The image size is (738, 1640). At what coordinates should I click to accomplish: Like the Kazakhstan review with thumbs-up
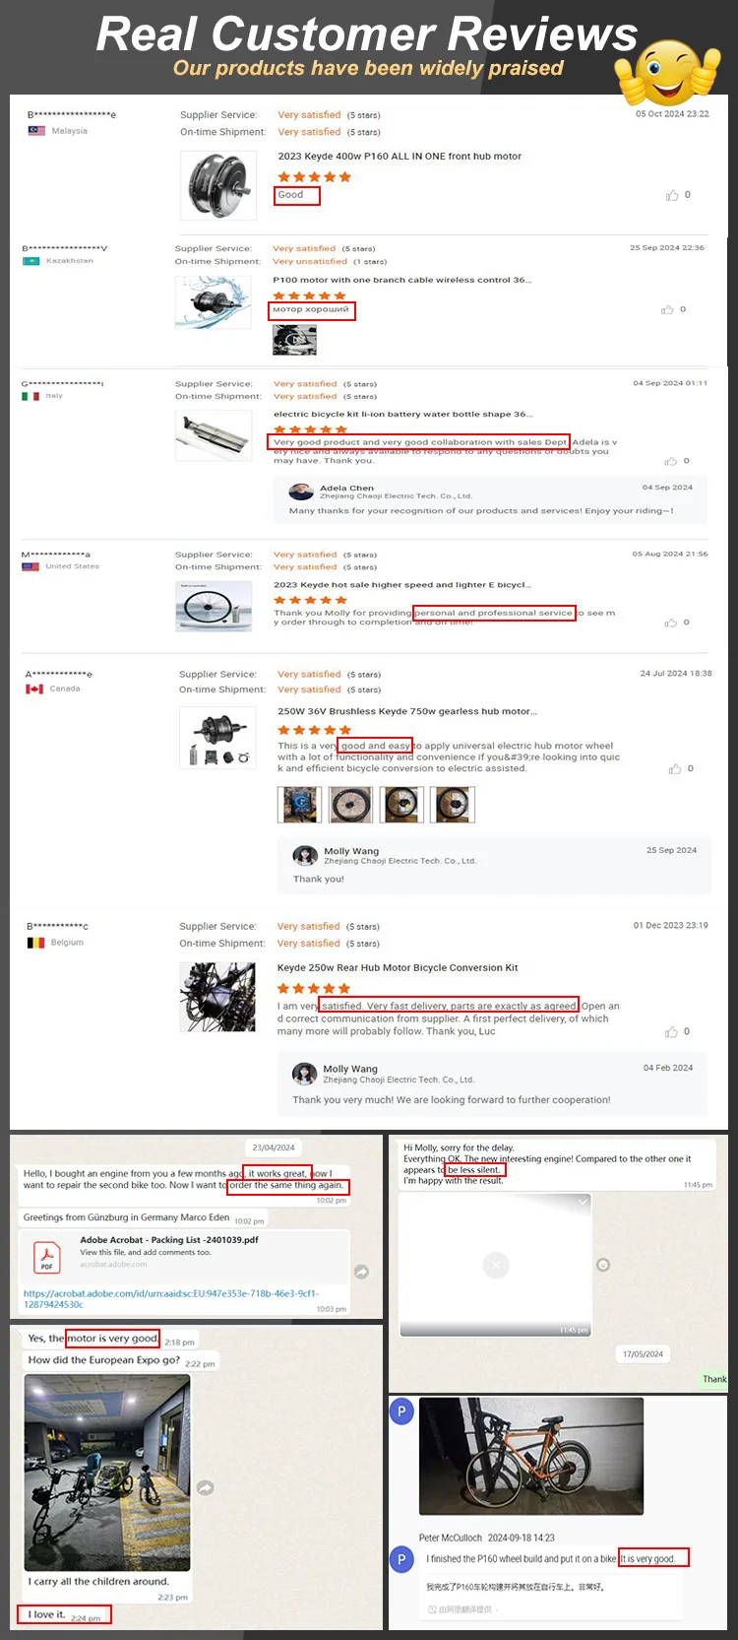[x=667, y=309]
